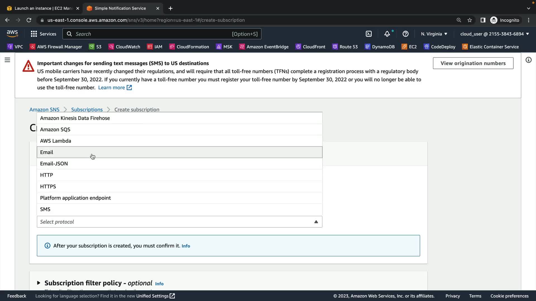Open the cloud_user account menu
Image resolution: width=536 pixels, height=301 pixels.
click(x=494, y=34)
